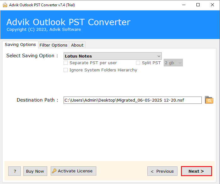Click the Next button

(x=196, y=171)
